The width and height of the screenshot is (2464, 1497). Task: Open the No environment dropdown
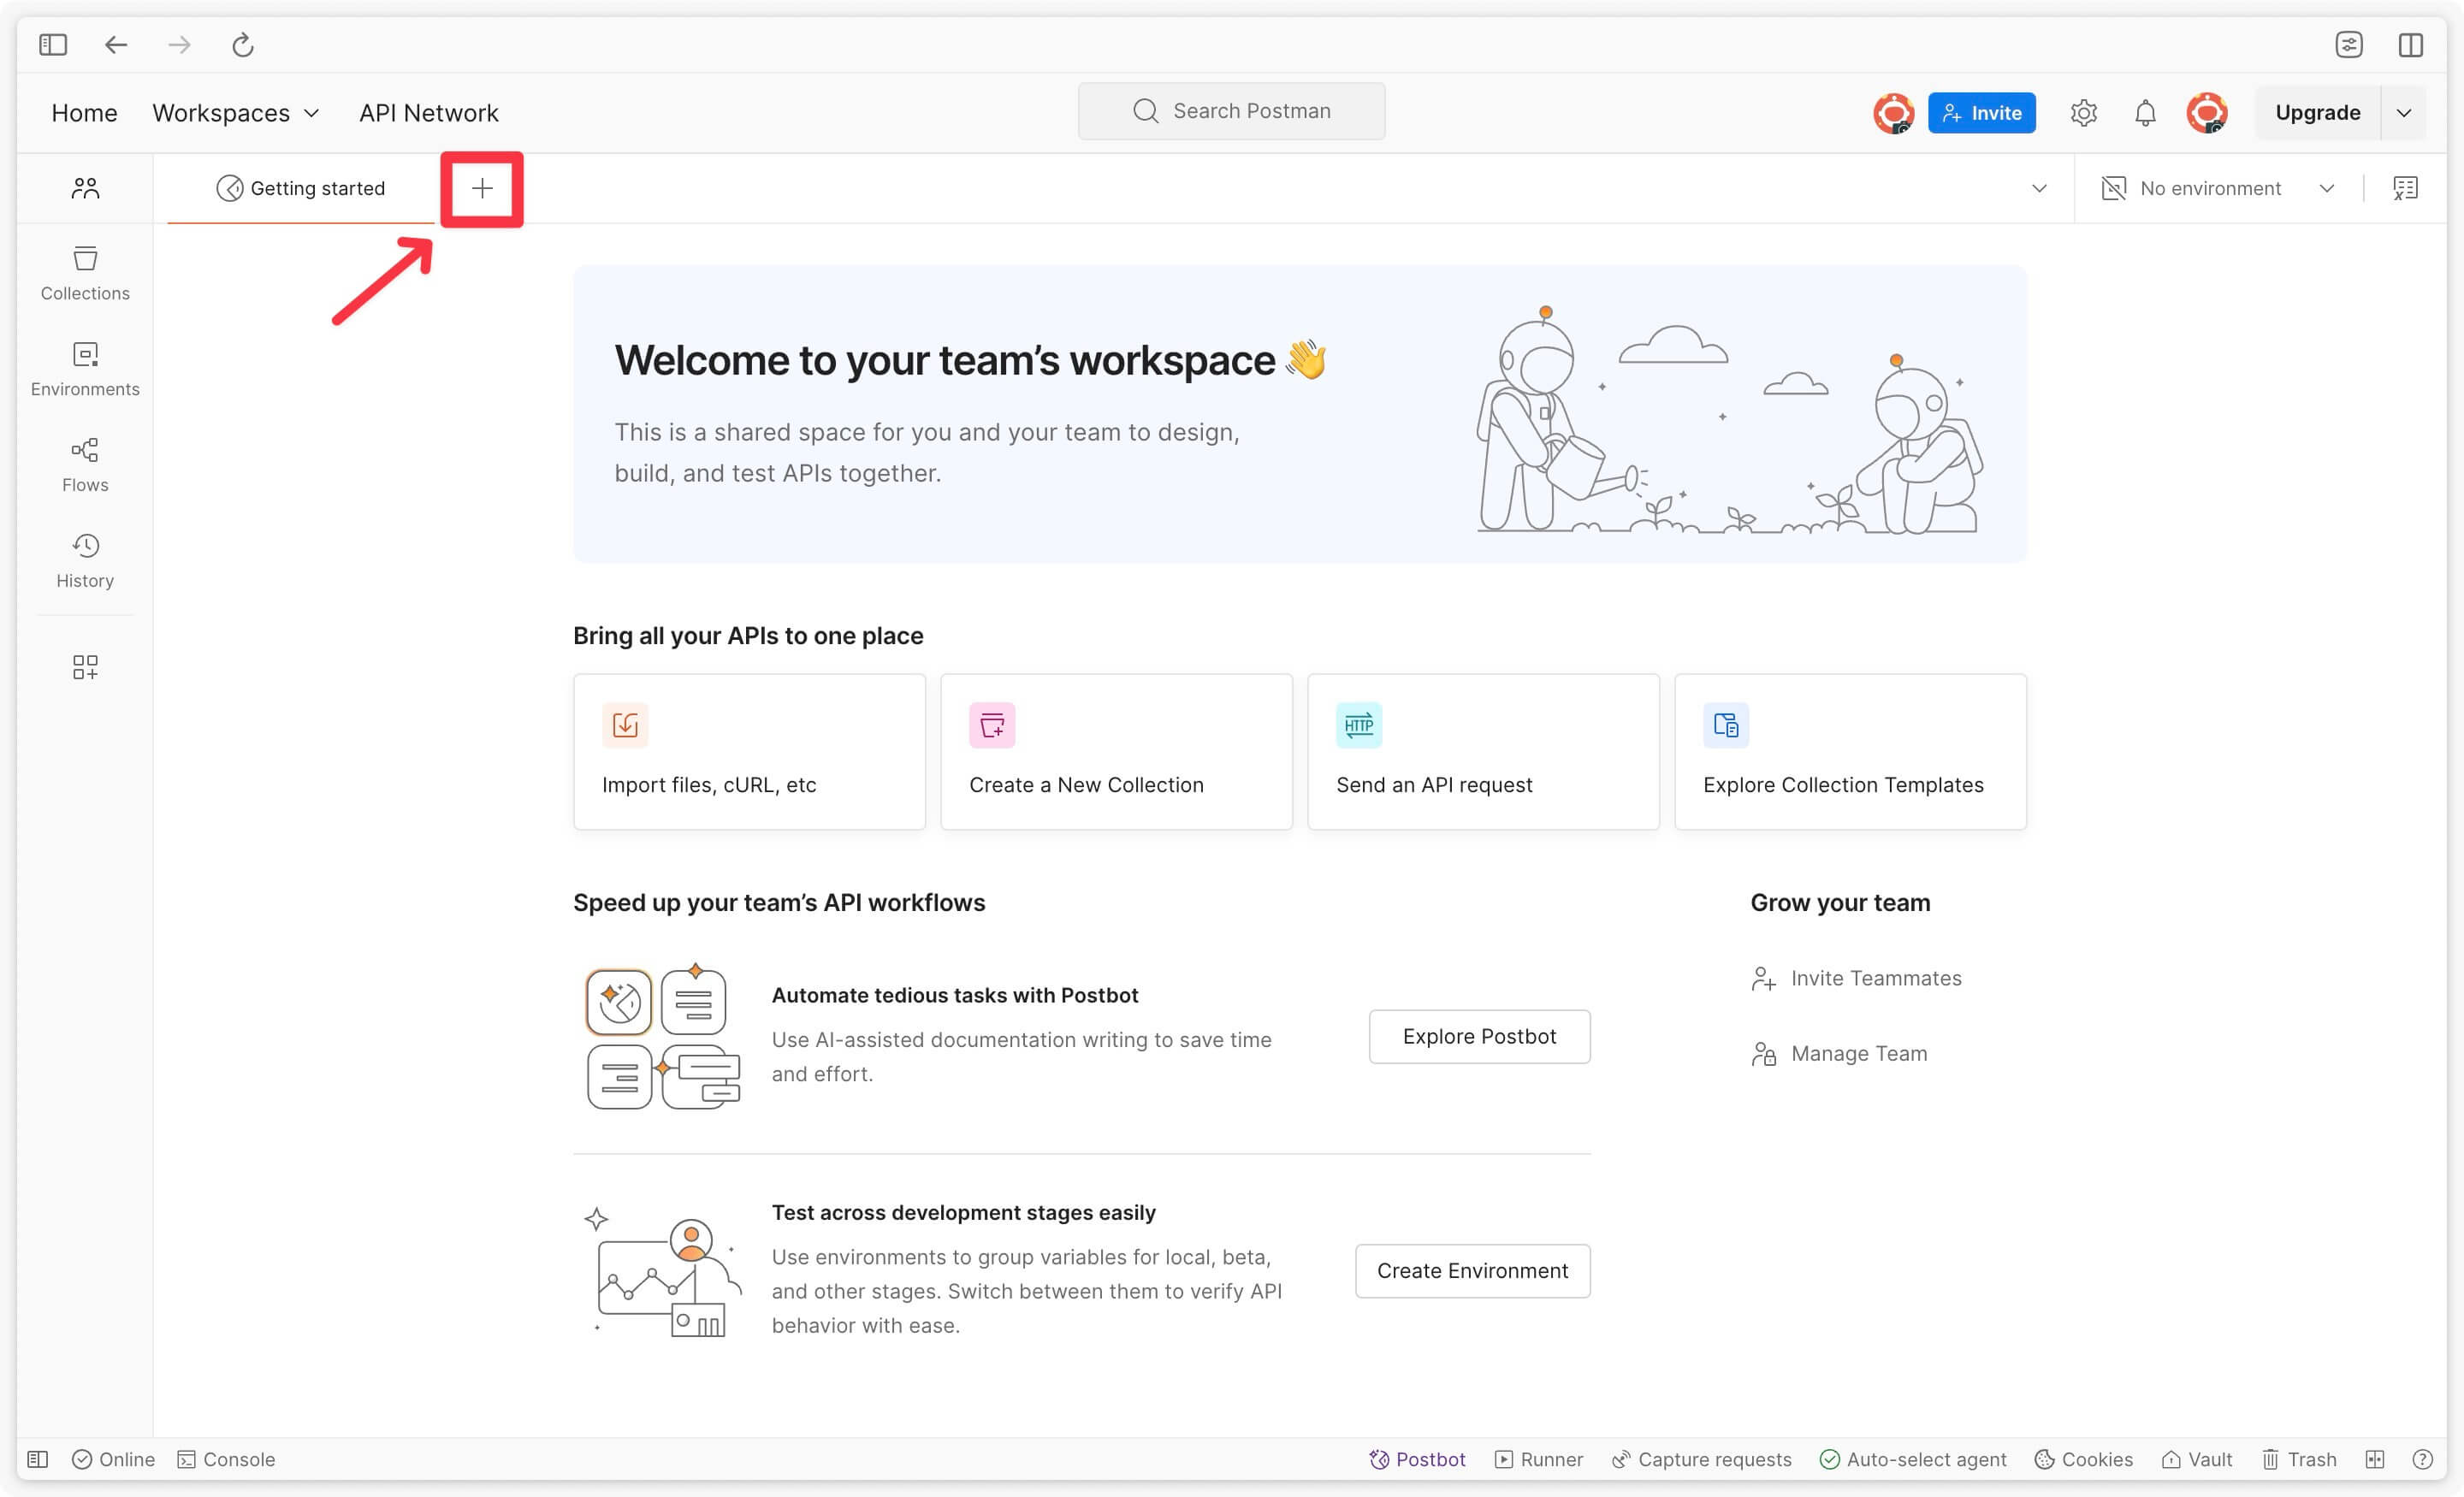(x=2218, y=188)
